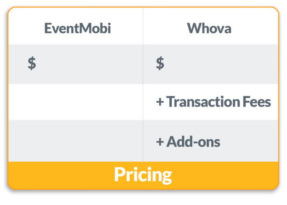
Task: Click blank space right of EventMobi dollar sign
Action: (x=89, y=64)
